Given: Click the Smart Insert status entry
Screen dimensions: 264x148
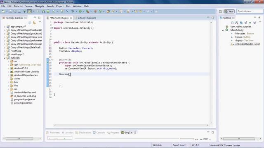Looking at the screenshot, I should pyautogui.click(x=179, y=145).
